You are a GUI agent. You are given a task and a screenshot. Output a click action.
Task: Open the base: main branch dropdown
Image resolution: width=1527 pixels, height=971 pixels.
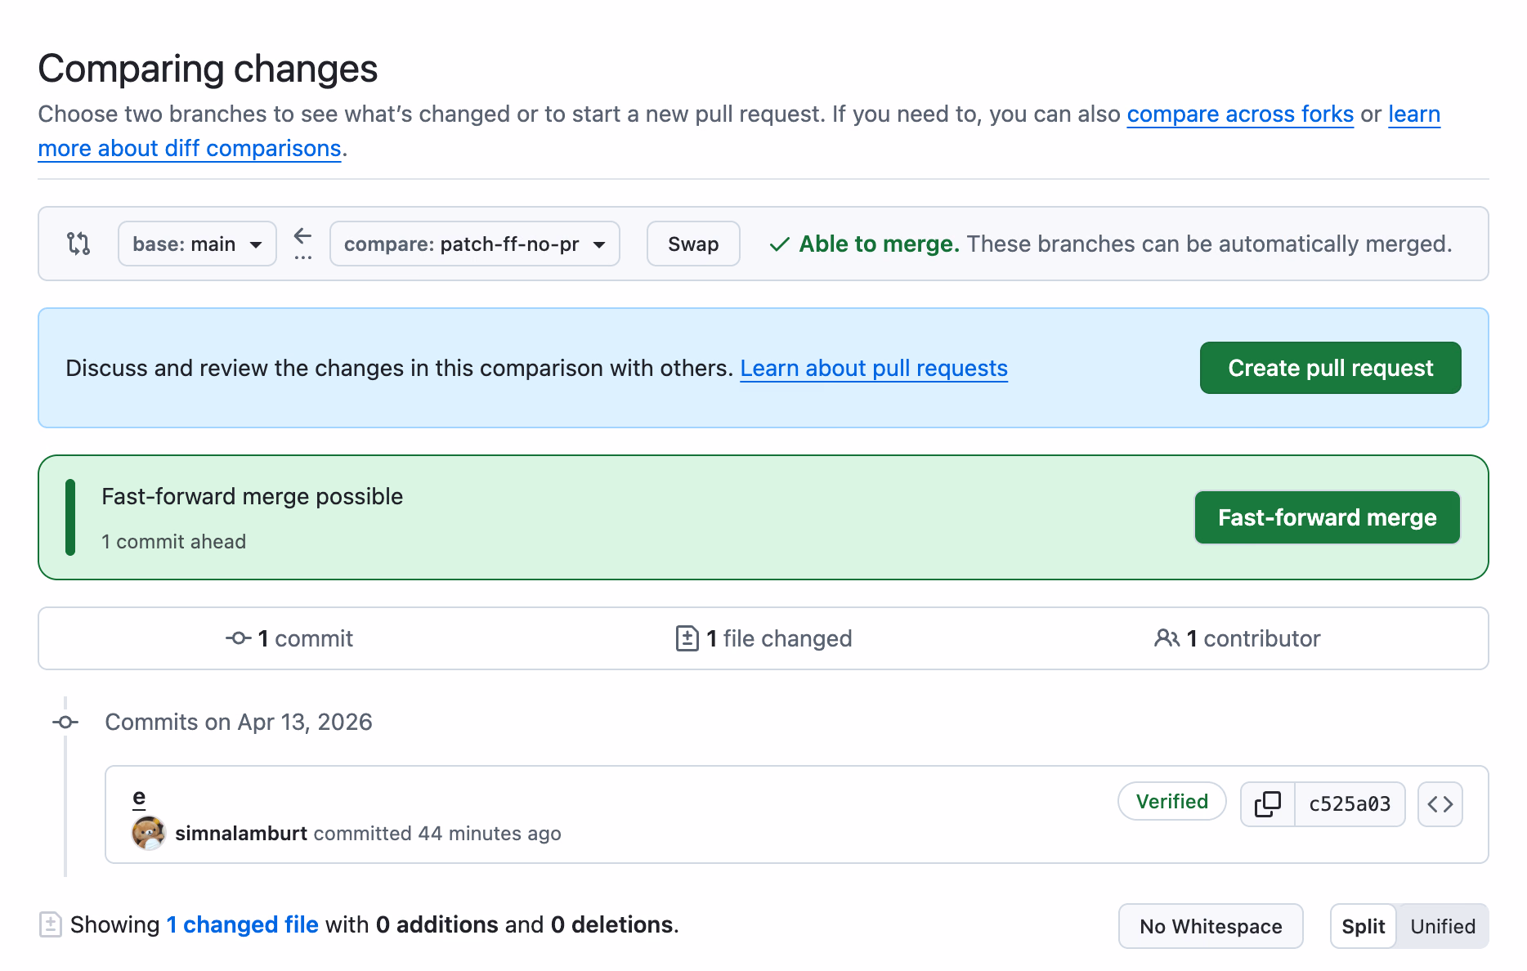coord(197,244)
